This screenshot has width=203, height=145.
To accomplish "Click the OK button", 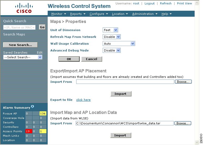I will coord(69,59).
